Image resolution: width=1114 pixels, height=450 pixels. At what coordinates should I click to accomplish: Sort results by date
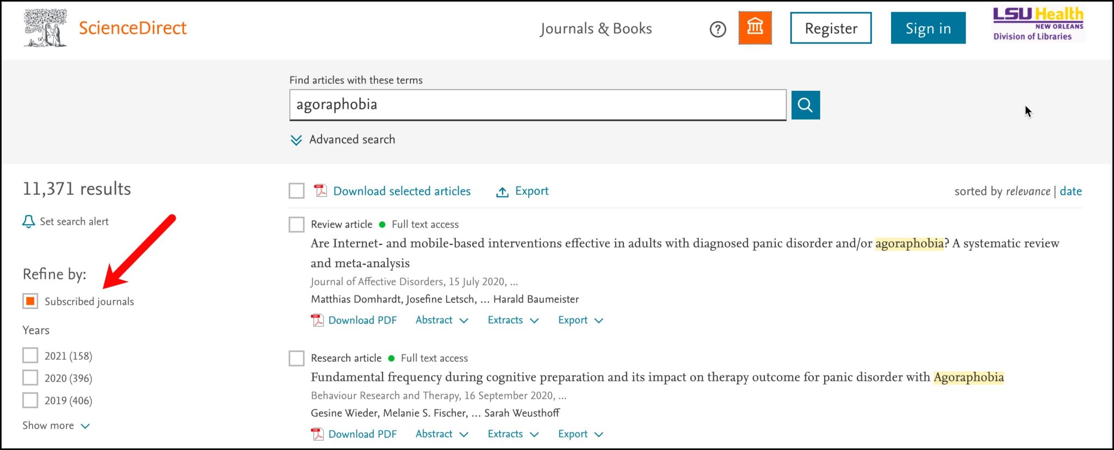(1070, 191)
